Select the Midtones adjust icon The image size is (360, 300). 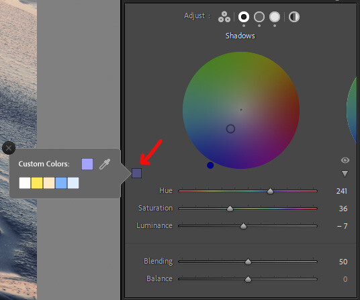pyautogui.click(x=259, y=17)
